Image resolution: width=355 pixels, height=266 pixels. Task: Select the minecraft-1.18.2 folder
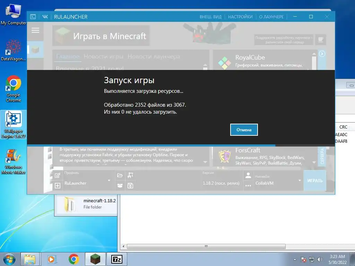(x=86, y=204)
